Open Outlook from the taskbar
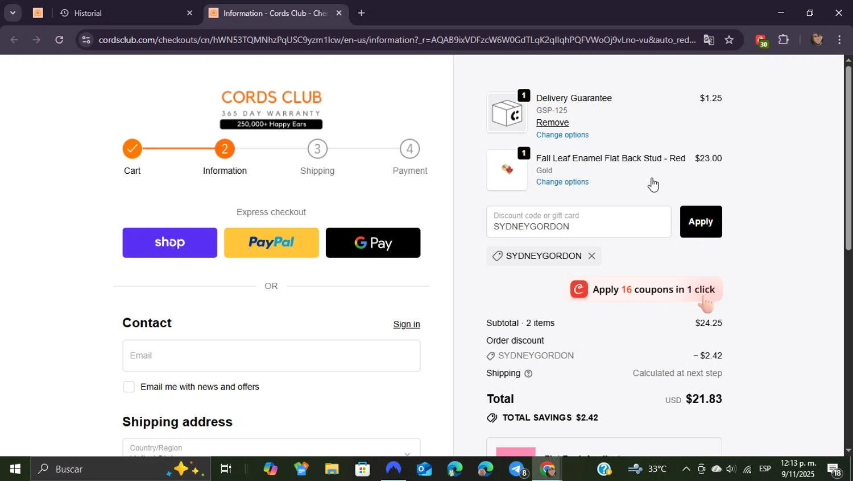This screenshot has width=853, height=481. [424, 469]
